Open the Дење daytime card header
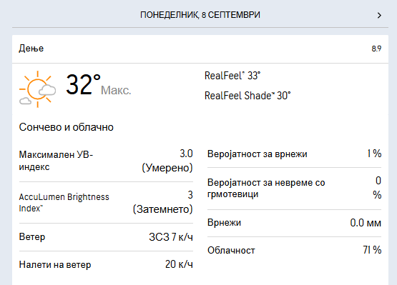This screenshot has height=285, width=397. (200, 49)
